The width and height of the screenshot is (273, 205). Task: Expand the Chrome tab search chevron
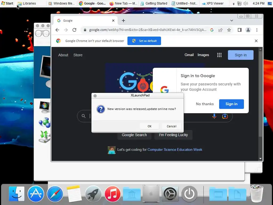[x=232, y=21]
